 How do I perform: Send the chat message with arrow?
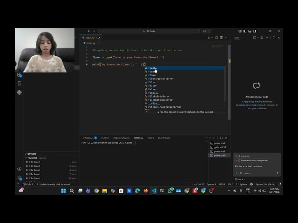tap(278, 173)
